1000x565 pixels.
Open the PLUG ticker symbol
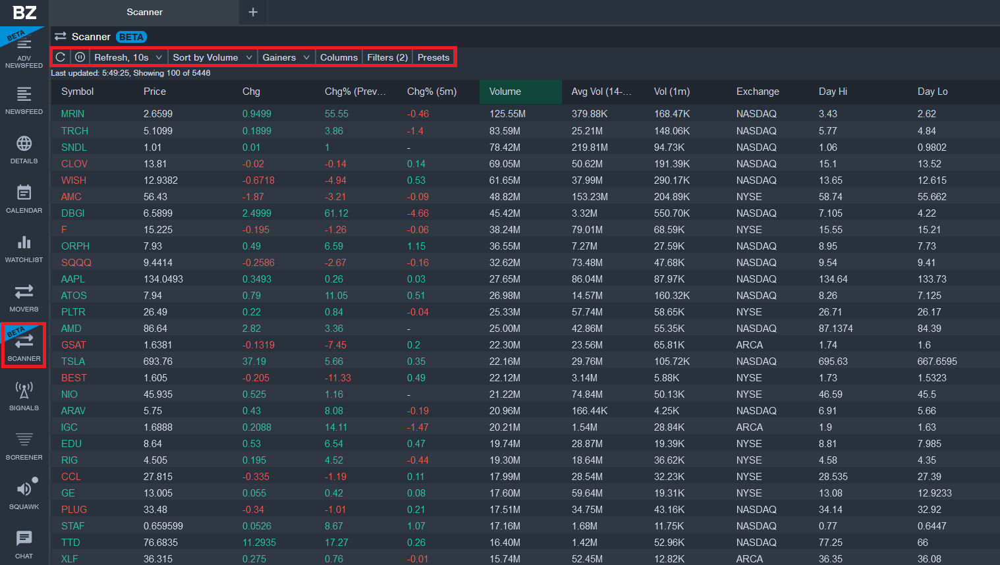pyautogui.click(x=74, y=510)
